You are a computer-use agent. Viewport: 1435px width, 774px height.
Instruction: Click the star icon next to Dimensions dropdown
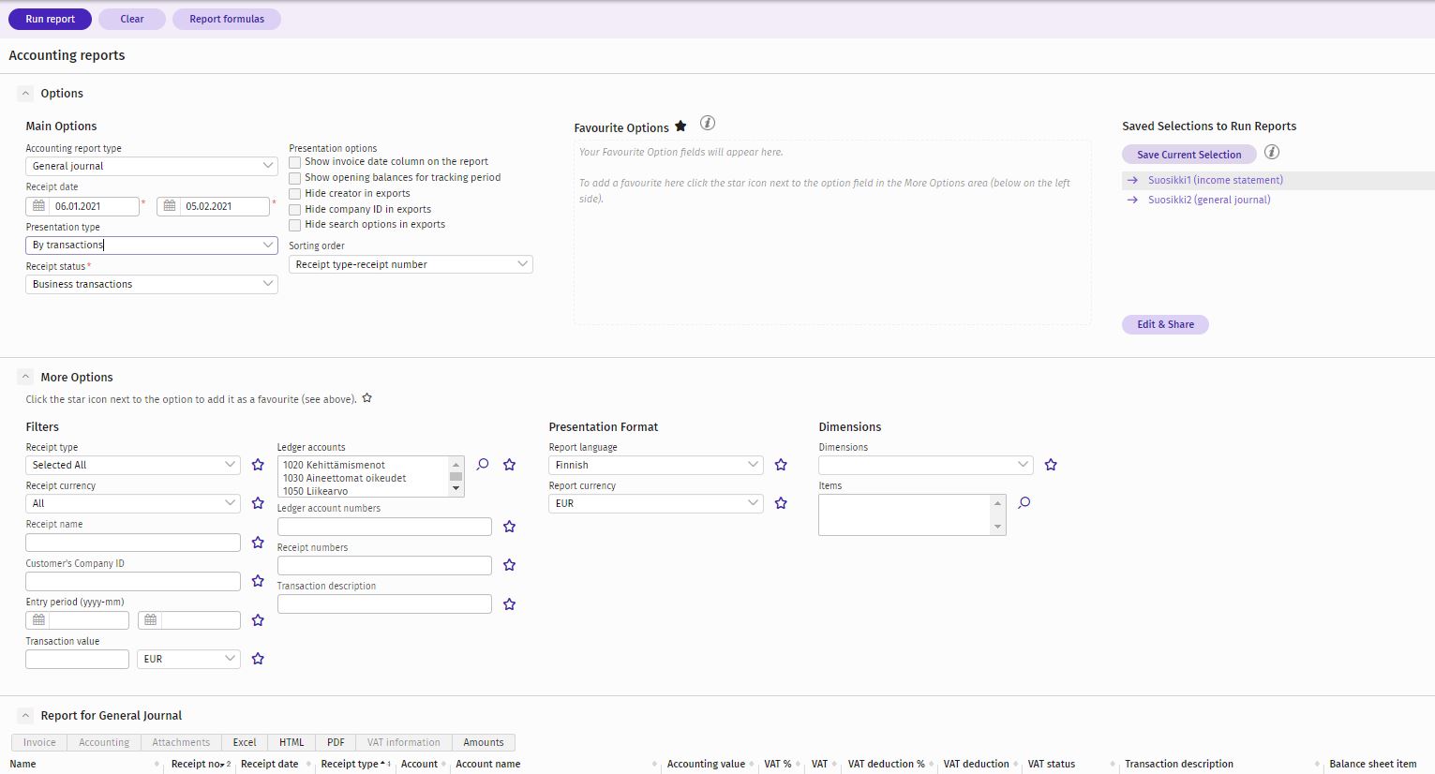pyautogui.click(x=1051, y=465)
